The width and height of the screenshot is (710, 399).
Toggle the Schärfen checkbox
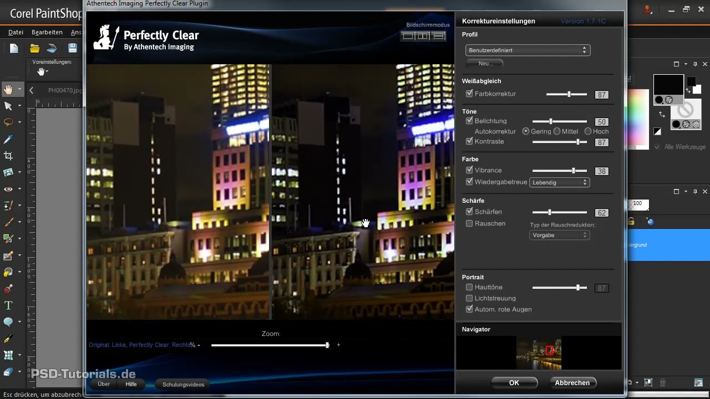click(x=470, y=212)
